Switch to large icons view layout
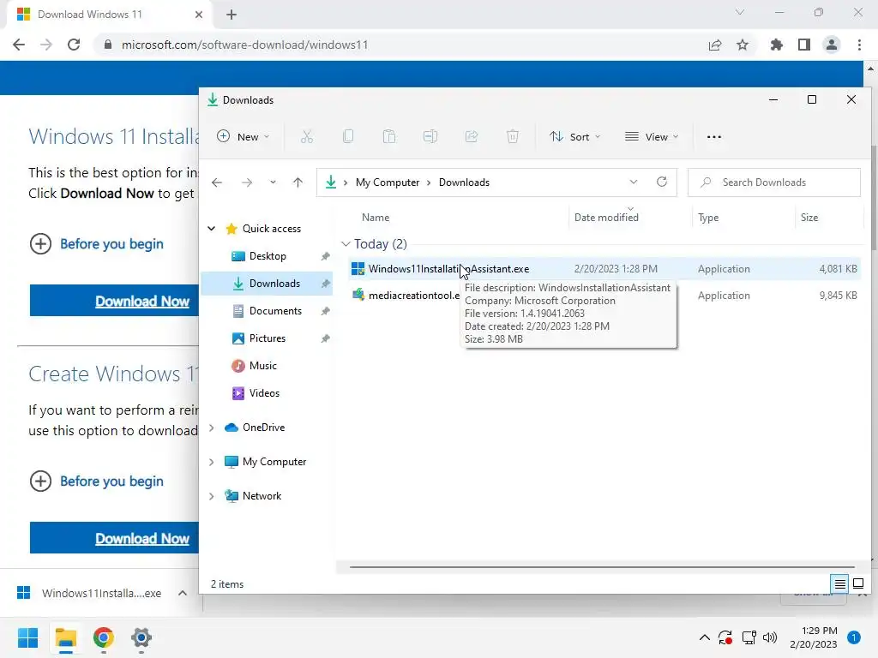Image resolution: width=878 pixels, height=658 pixels. click(857, 584)
